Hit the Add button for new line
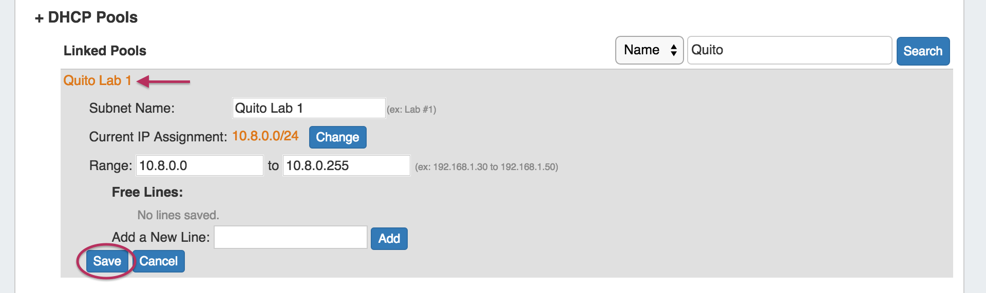 point(389,239)
